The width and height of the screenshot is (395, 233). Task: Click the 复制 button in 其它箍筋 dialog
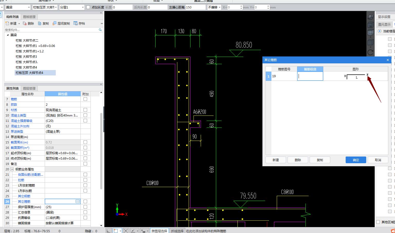click(320, 160)
